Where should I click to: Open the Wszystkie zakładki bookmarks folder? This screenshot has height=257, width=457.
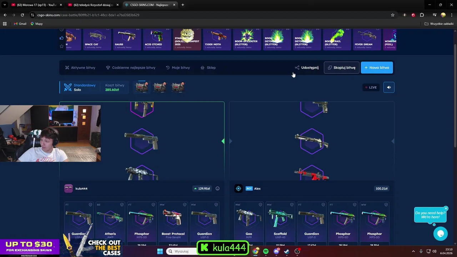click(439, 24)
